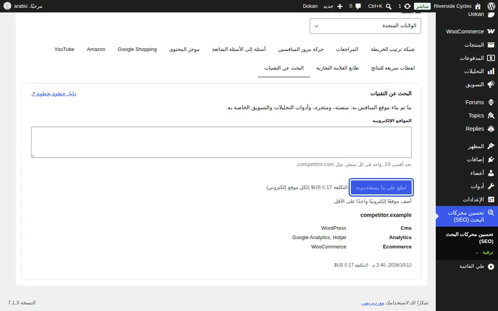
Task: Click the settings (الإعدادات) sliders icon
Action: coord(491,200)
